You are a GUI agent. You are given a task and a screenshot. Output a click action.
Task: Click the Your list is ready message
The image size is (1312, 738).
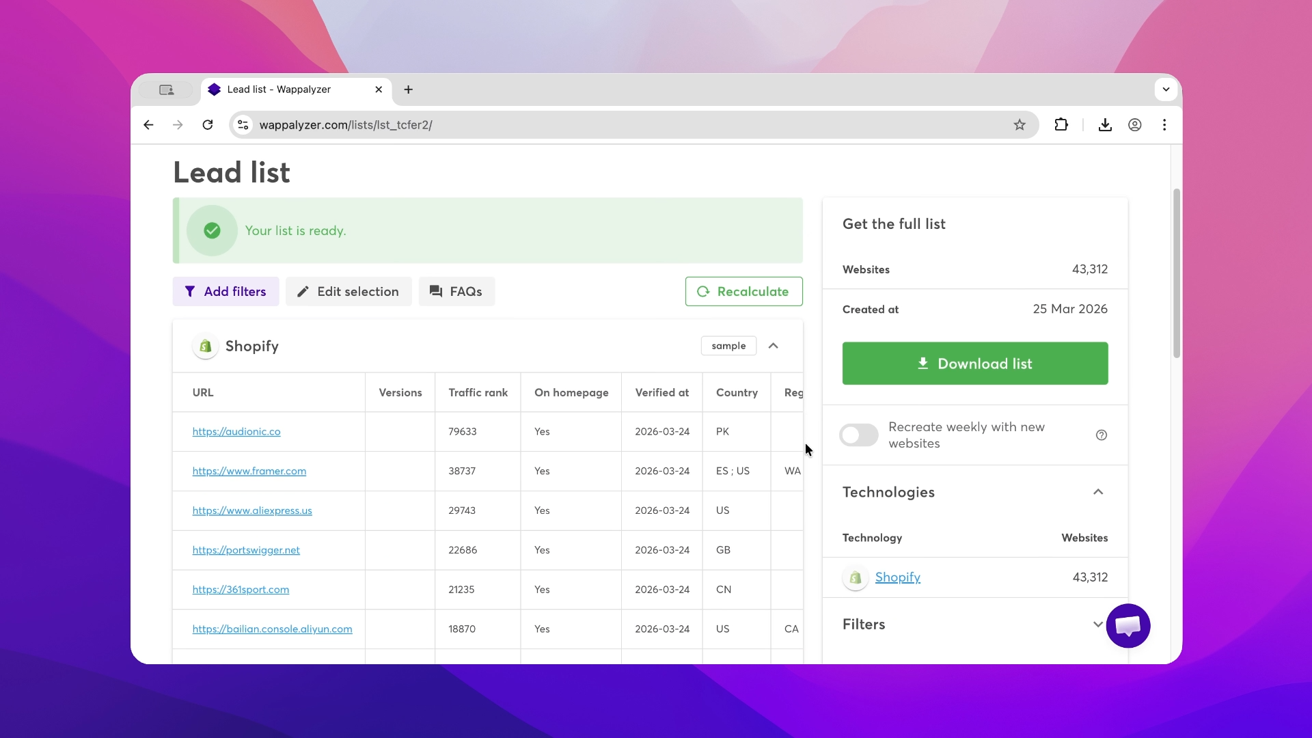[295, 231]
